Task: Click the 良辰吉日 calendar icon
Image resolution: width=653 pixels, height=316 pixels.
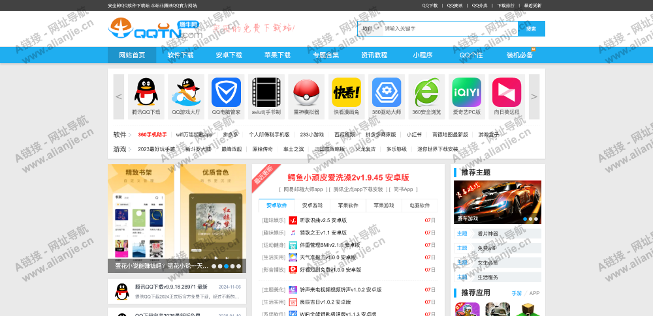Action: pos(293,302)
